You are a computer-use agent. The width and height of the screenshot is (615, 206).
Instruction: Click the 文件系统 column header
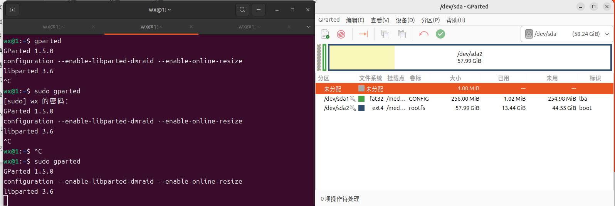[370, 78]
